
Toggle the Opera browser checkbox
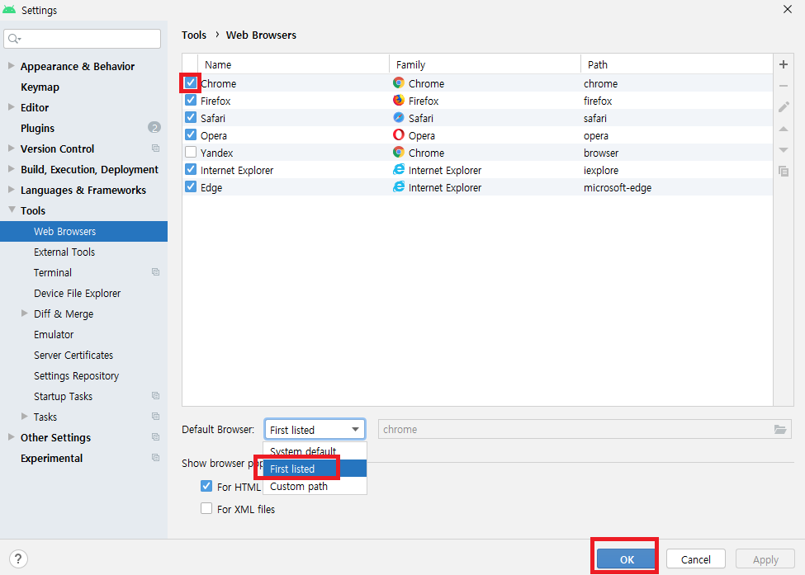(191, 135)
